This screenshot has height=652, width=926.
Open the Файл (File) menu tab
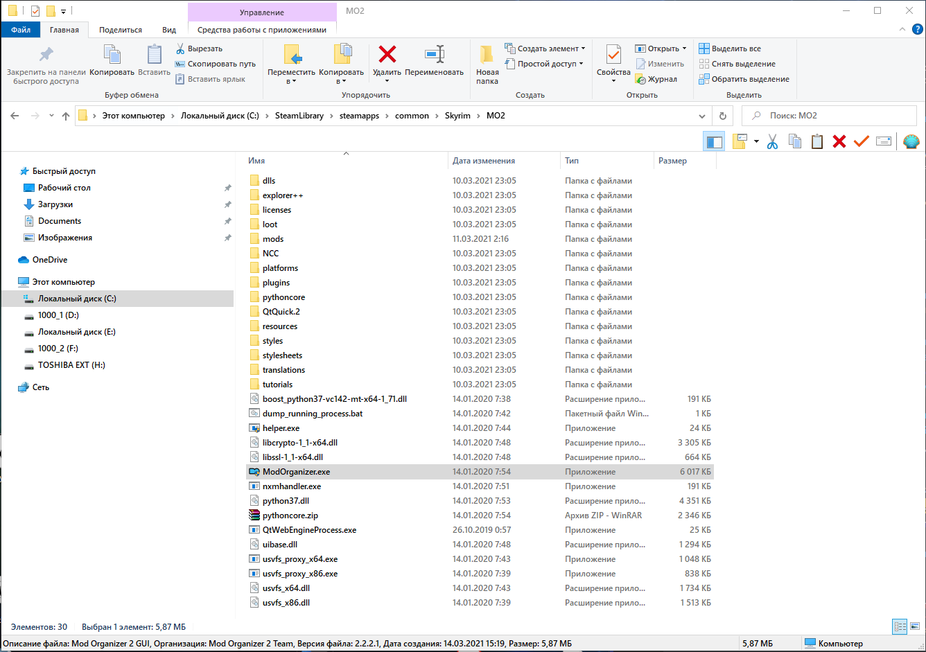21,30
